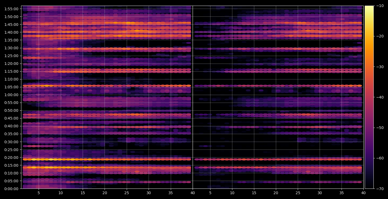The image size is (388, 199).
Task: Pick the 1:45:00 y-axis tick label
Action: [x=11, y=25]
